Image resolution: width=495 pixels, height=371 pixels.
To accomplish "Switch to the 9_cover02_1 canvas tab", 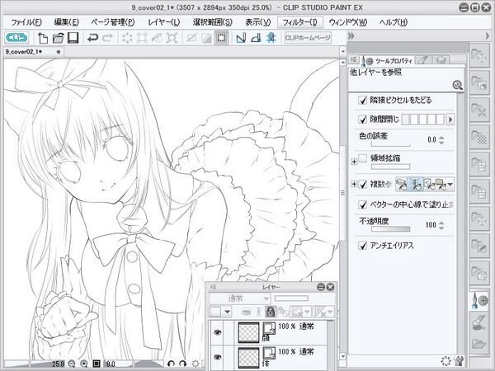I will coord(33,52).
